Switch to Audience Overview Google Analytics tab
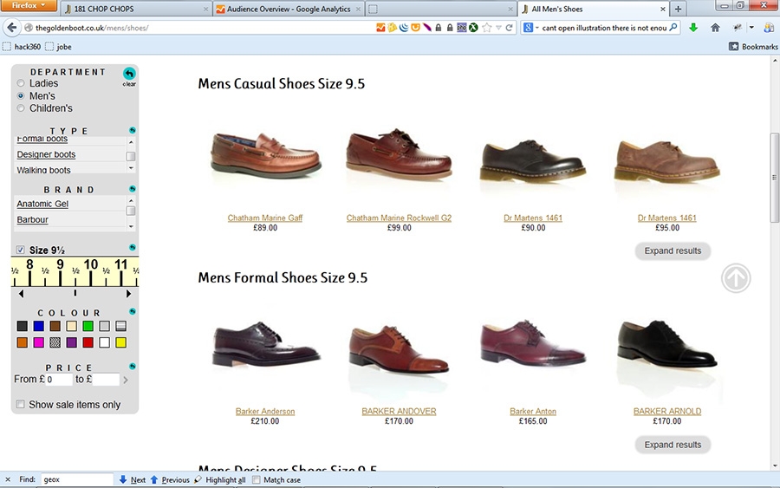Screen dimensions: 780x488 (x=289, y=9)
